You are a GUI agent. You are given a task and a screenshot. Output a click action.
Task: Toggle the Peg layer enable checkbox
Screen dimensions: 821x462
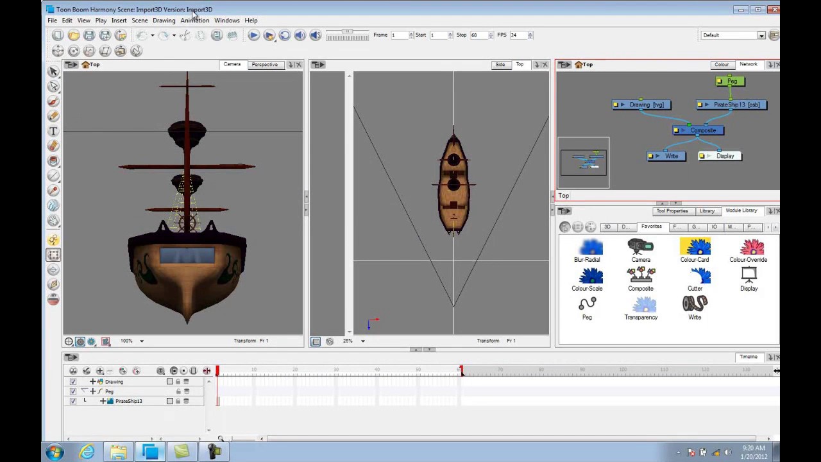click(x=73, y=391)
